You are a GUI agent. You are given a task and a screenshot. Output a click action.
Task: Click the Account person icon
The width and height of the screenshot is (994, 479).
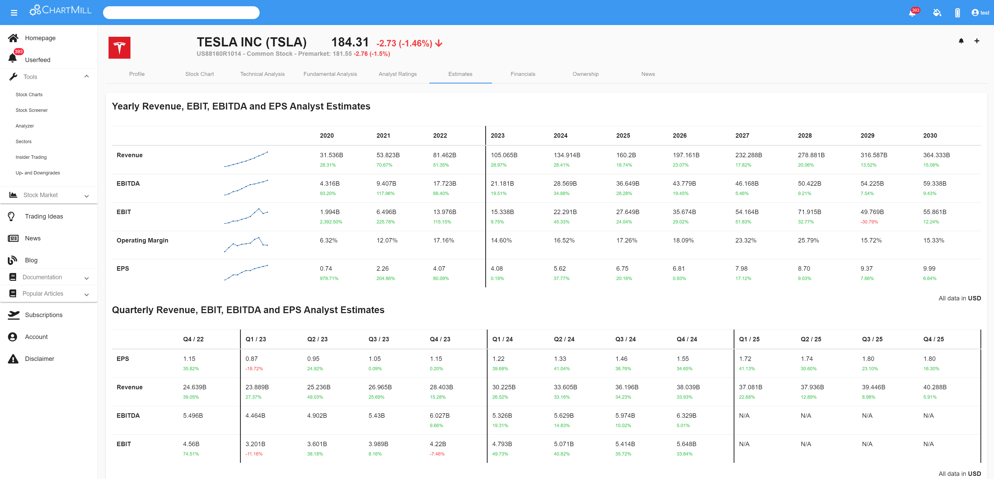(x=12, y=337)
